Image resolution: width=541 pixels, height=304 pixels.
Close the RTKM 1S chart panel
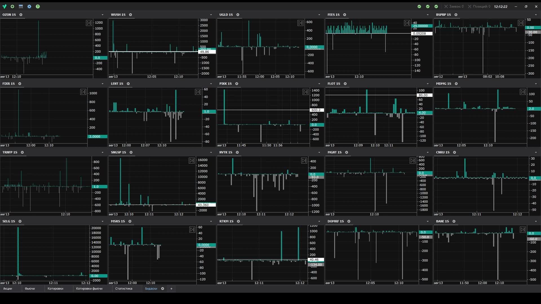pyautogui.click(x=238, y=221)
